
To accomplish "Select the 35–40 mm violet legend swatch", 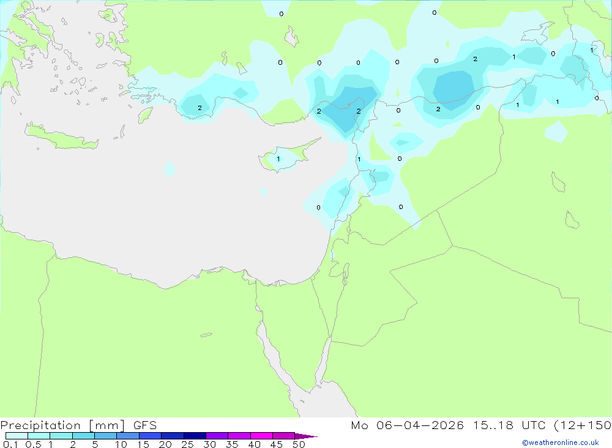I will pyautogui.click(x=239, y=436).
